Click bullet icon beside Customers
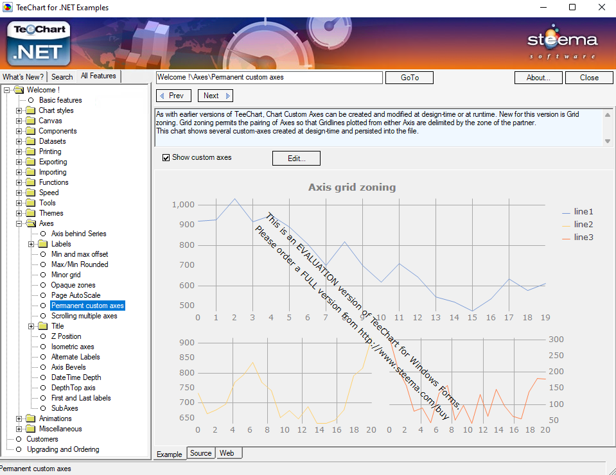This screenshot has height=475, width=616. click(x=19, y=439)
